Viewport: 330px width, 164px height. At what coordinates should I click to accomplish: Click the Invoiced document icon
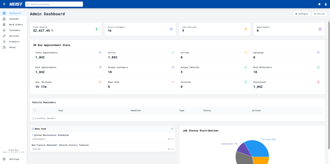click(x=246, y=82)
